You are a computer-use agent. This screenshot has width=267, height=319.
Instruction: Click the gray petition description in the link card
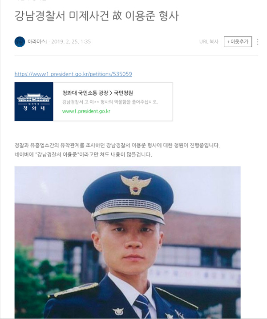pos(110,102)
